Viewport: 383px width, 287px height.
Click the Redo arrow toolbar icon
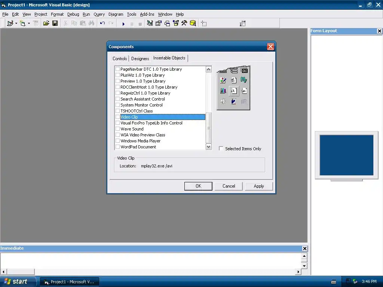tap(111, 24)
